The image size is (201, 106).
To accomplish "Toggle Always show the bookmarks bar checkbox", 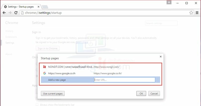I will tap(37, 105).
